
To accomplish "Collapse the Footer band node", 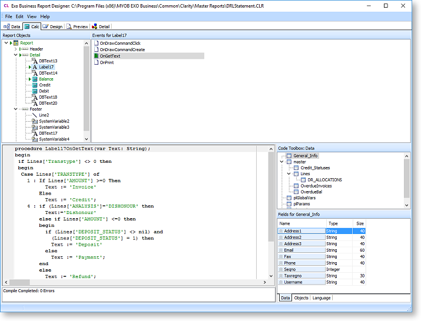I will click(16, 109).
